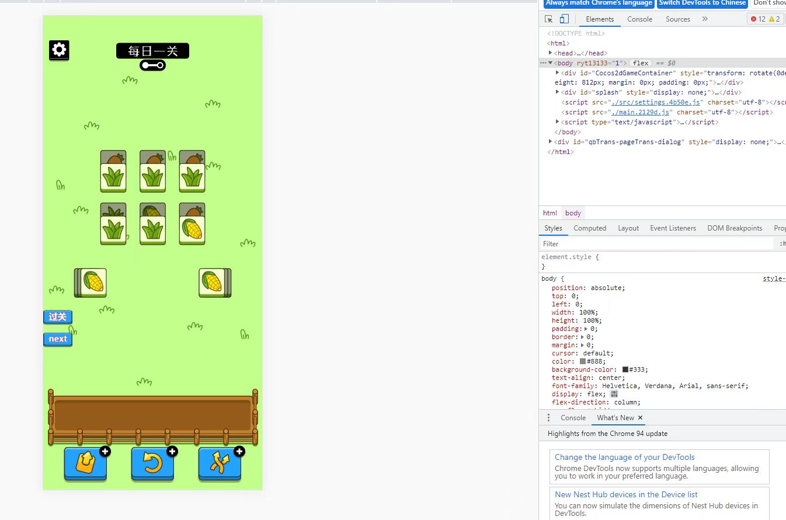Screen dimensions: 786x520
Task: Open the game settings gear icon
Action: 59,50
